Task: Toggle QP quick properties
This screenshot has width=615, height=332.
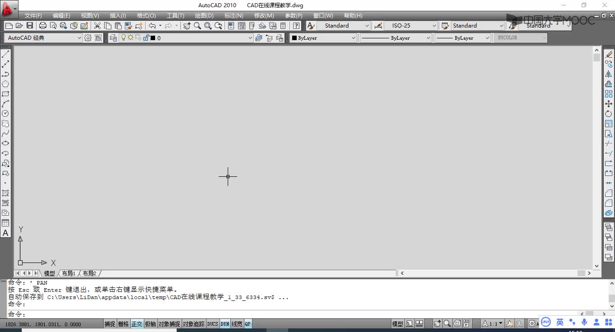Action: point(248,324)
